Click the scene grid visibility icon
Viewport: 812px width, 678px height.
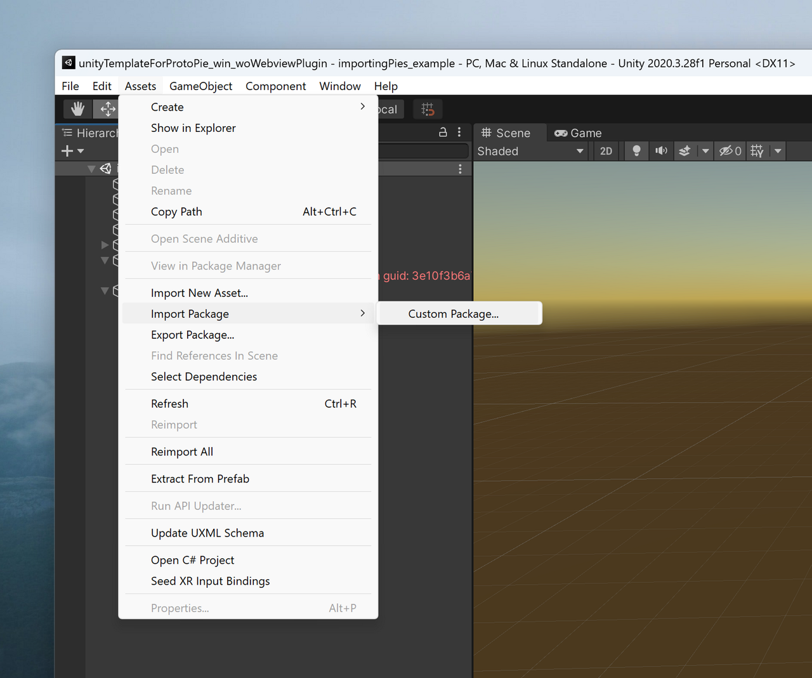[757, 151]
